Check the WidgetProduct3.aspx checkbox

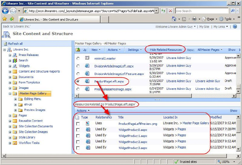tap(78, 148)
